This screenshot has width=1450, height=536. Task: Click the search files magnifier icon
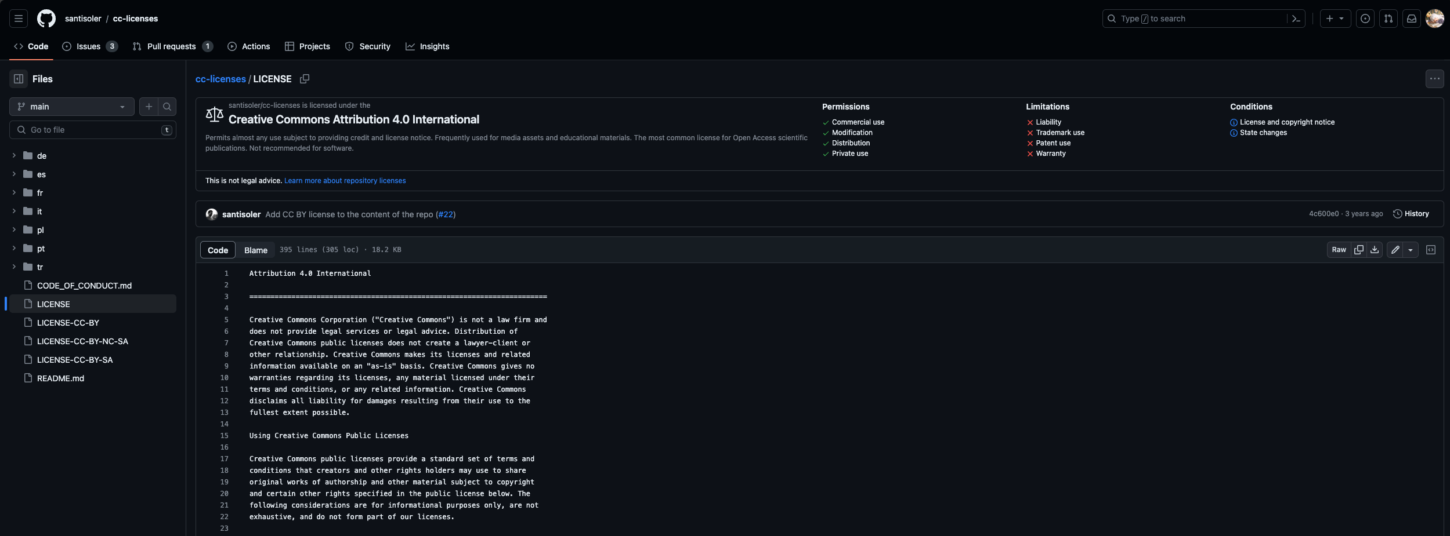point(167,107)
